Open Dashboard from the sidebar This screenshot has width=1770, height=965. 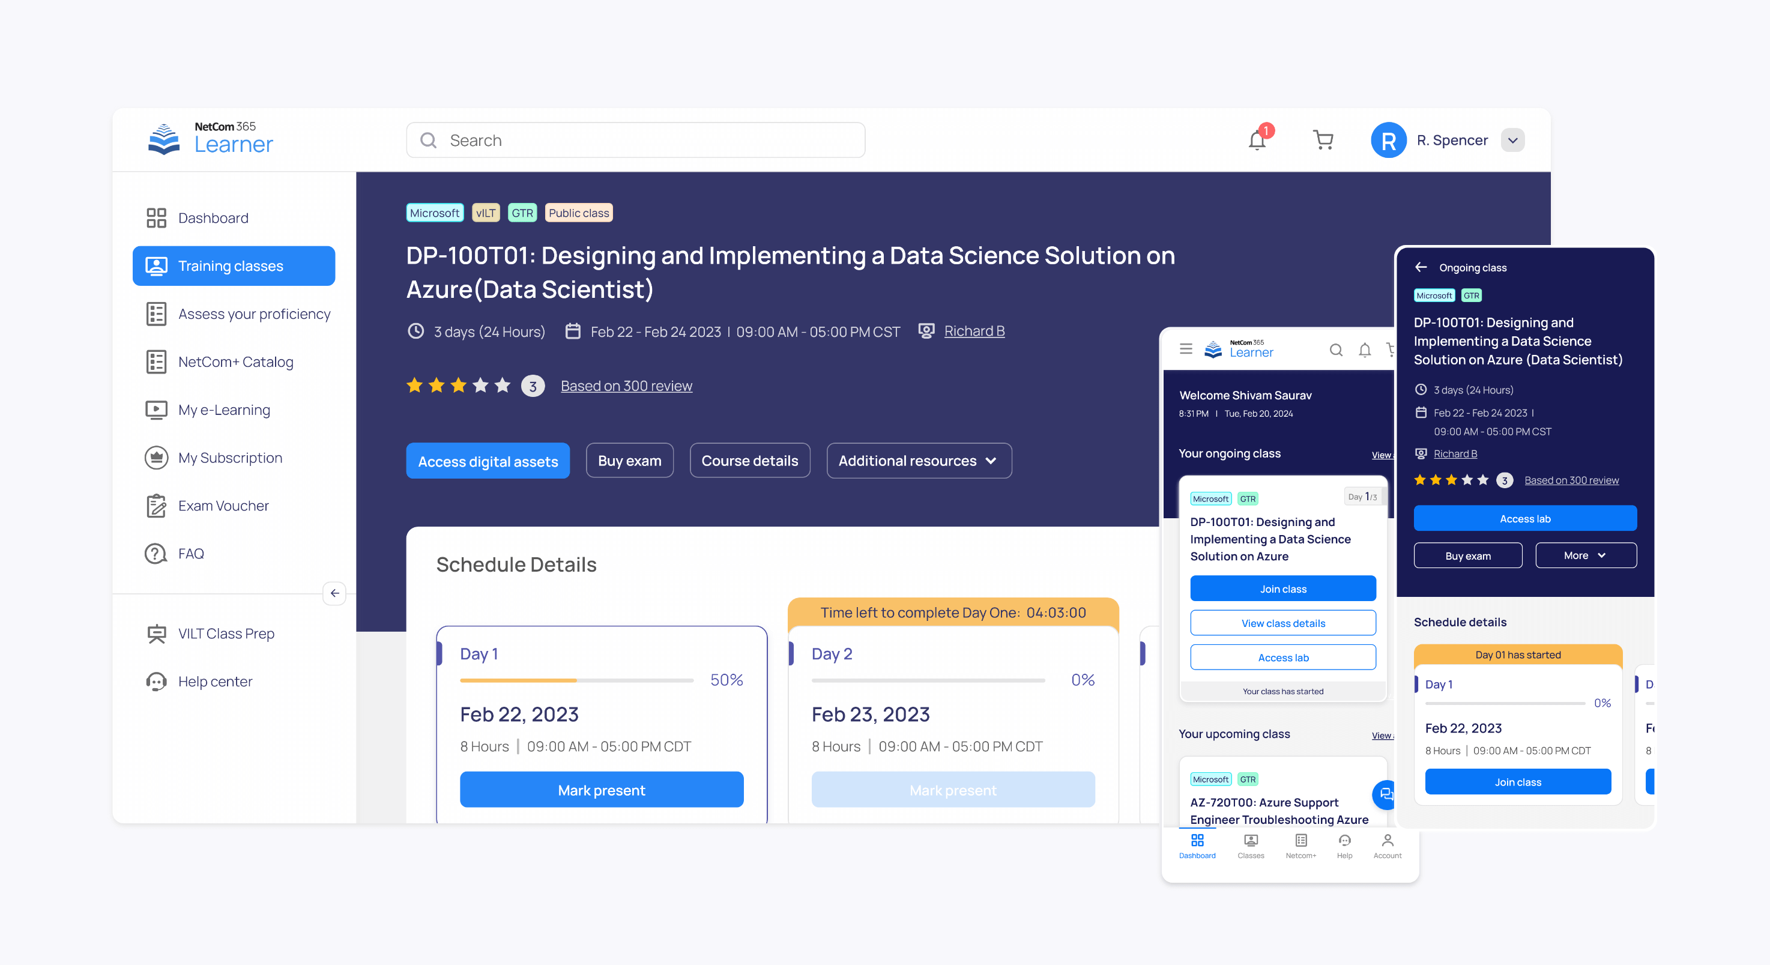point(234,218)
